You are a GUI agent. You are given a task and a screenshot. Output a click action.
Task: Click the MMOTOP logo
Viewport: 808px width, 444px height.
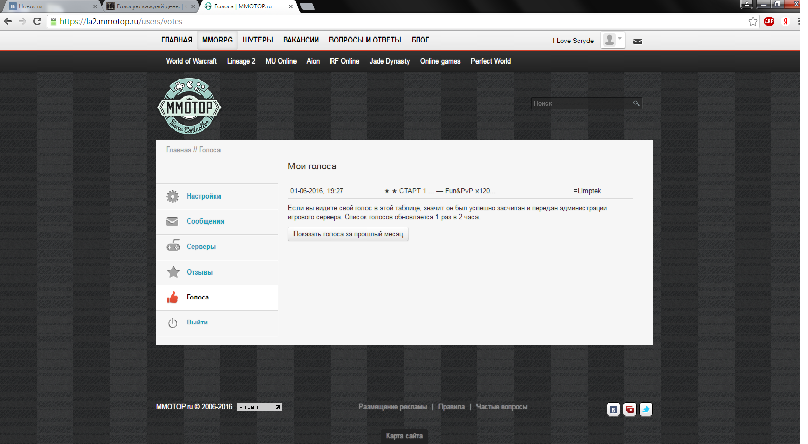click(x=189, y=106)
